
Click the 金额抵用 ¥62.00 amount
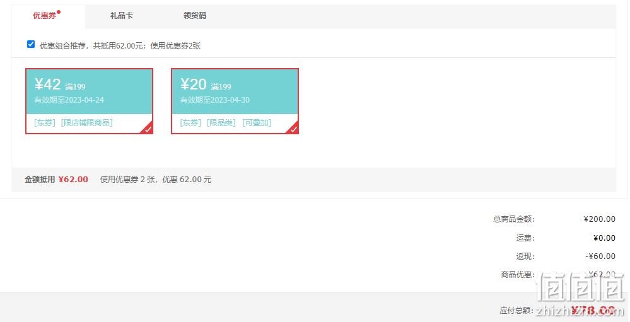tap(73, 180)
